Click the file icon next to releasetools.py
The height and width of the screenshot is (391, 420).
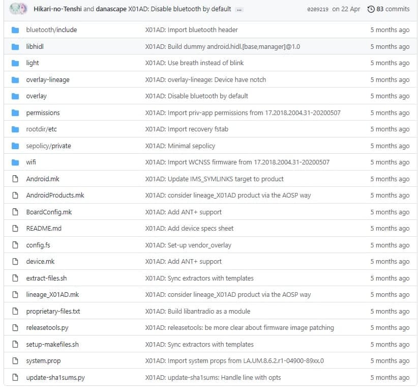[x=15, y=328]
